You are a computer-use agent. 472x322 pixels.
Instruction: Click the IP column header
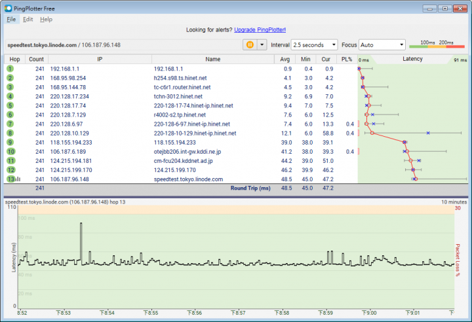pos(100,59)
